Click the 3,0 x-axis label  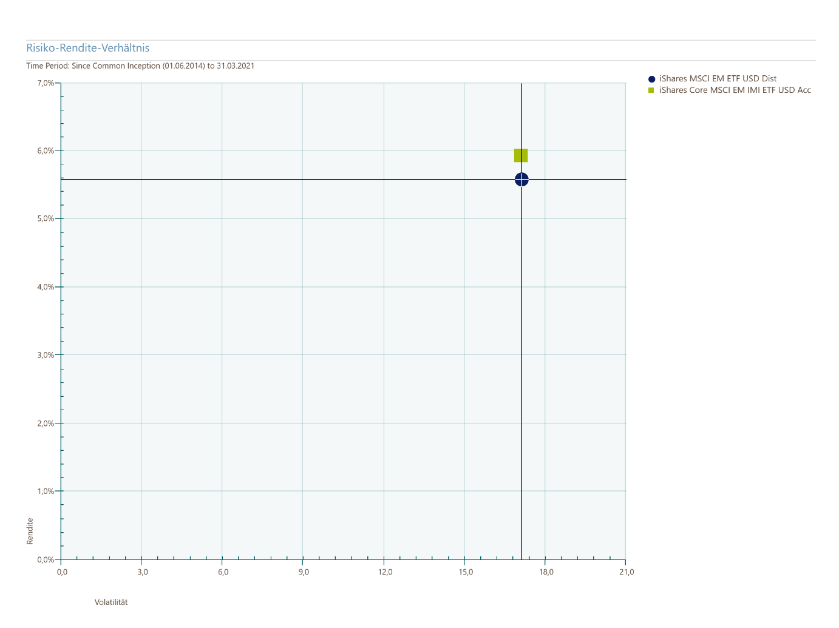point(143,572)
